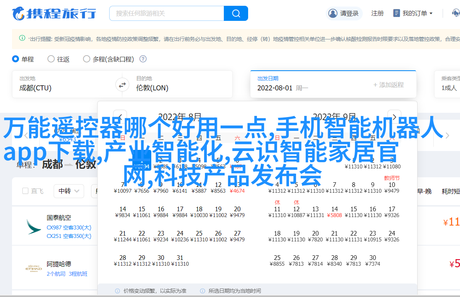Screen dimensions: 460x297
Task: Select September 23 priced ¥10915
Action: (372, 236)
